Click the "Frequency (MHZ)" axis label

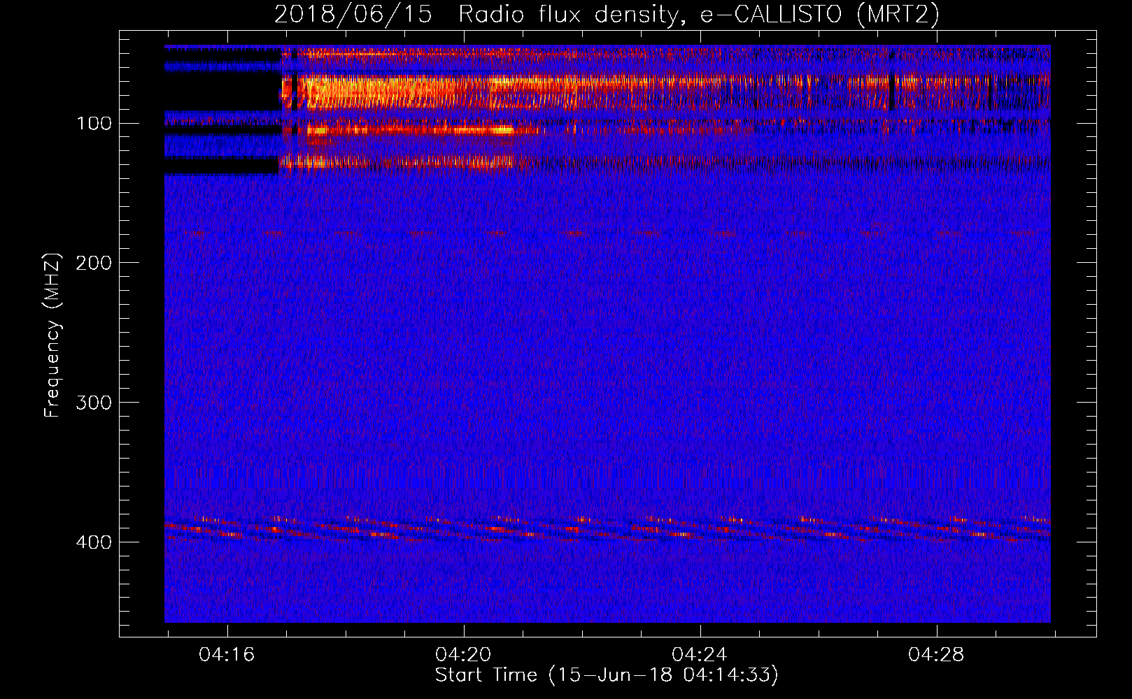(52, 336)
